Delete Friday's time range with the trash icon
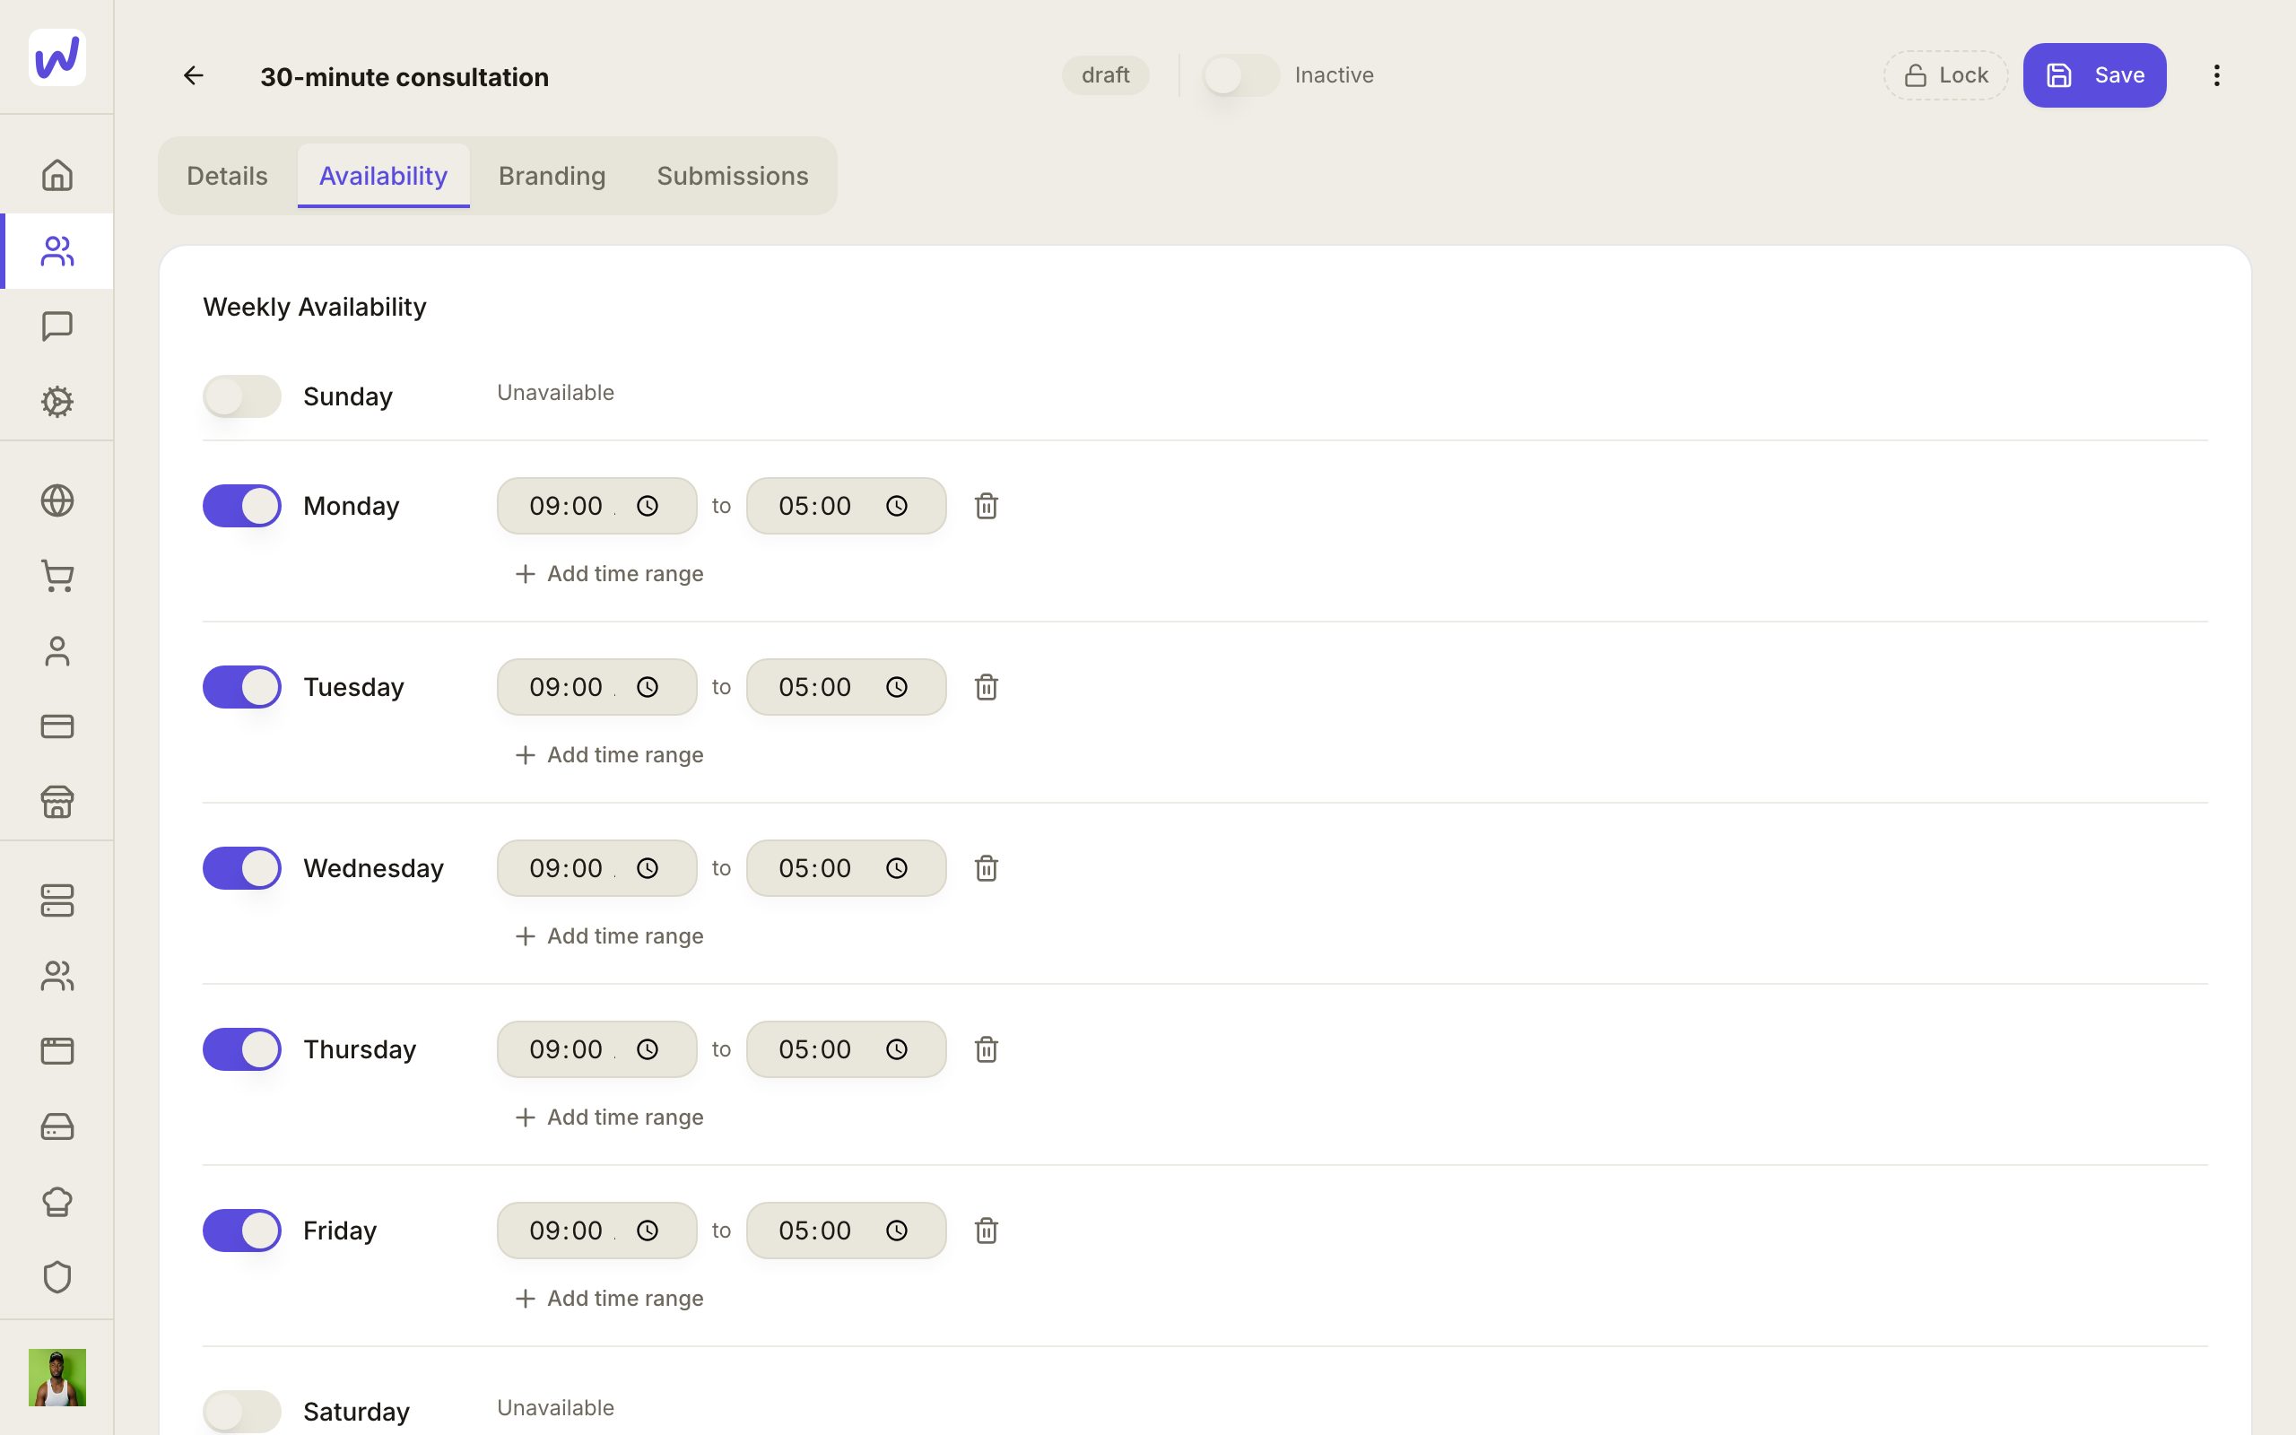This screenshot has width=2296, height=1435. (x=986, y=1231)
